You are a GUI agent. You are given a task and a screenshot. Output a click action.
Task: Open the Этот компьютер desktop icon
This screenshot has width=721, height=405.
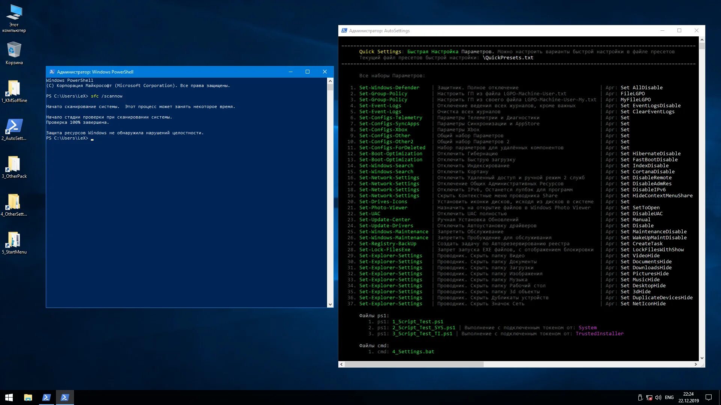[14, 13]
